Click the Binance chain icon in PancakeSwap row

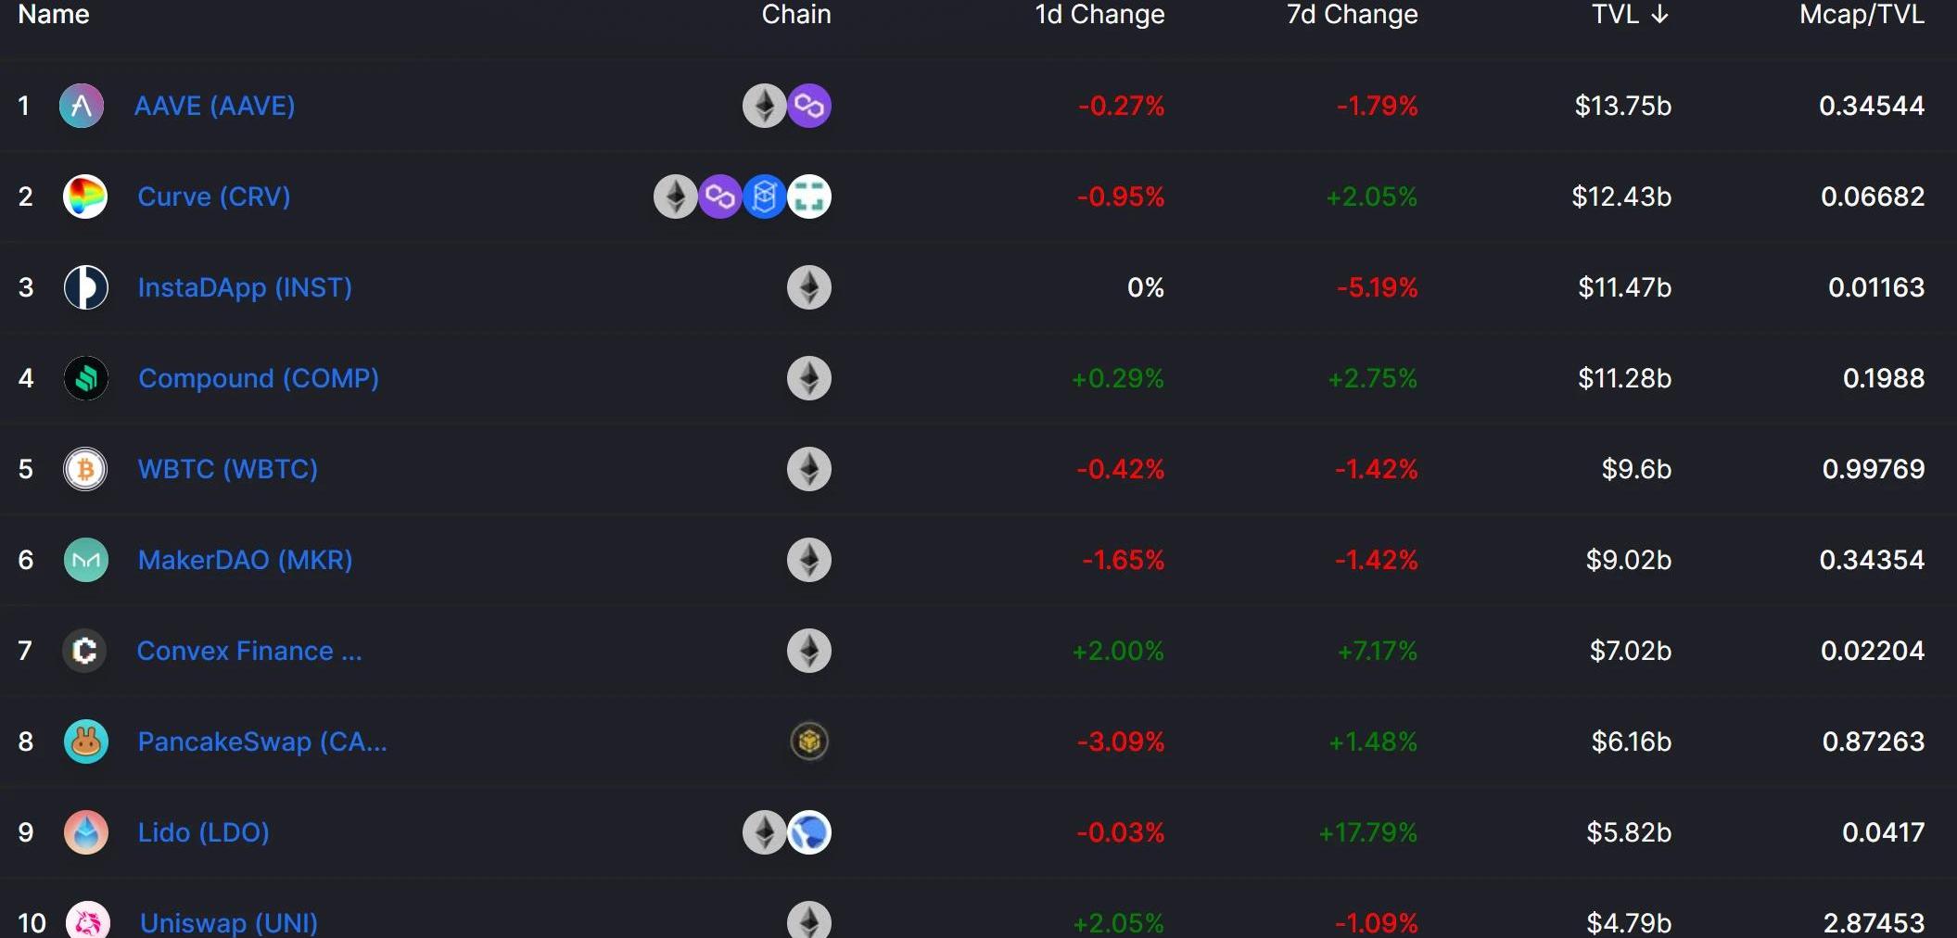click(x=809, y=742)
